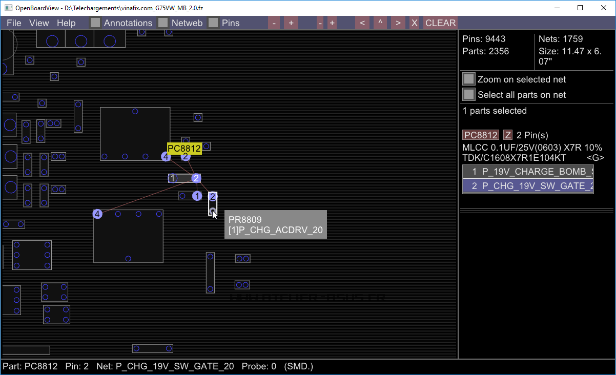Click the plus button immediately left of "<"
616x375 pixels.
(x=332, y=23)
